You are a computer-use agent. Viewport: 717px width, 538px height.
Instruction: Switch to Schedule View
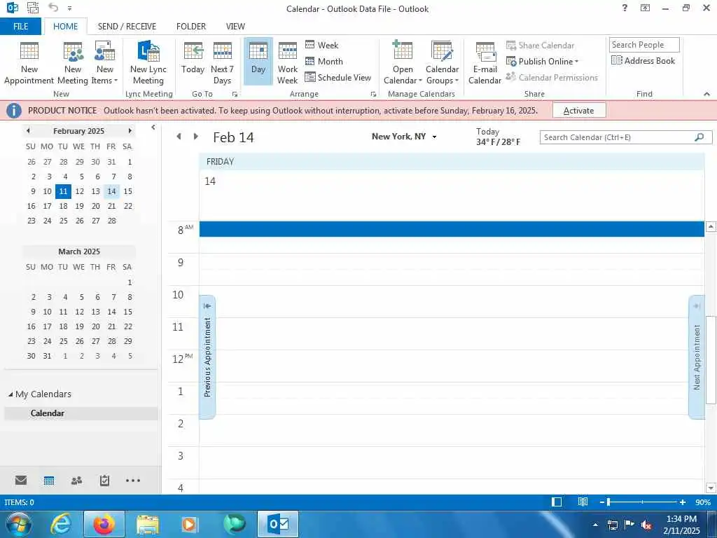click(338, 77)
